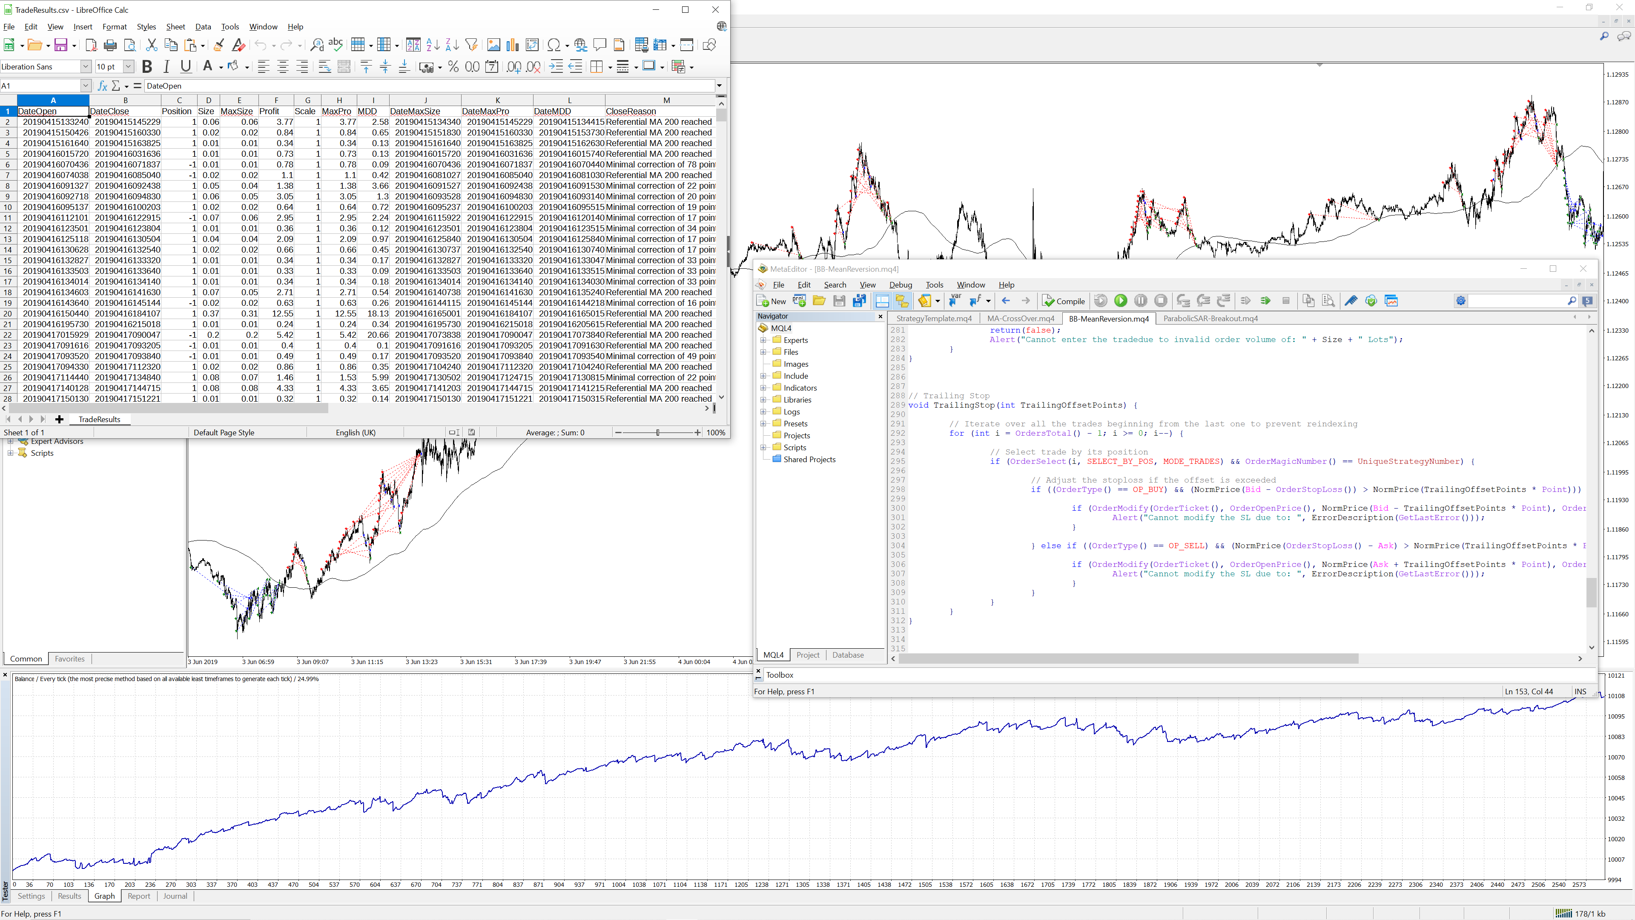Open Liberation Sans font name dropdown
This screenshot has height=920, width=1635.
(x=86, y=67)
